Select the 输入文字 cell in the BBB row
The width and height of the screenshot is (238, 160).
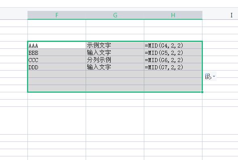[x=115, y=52]
